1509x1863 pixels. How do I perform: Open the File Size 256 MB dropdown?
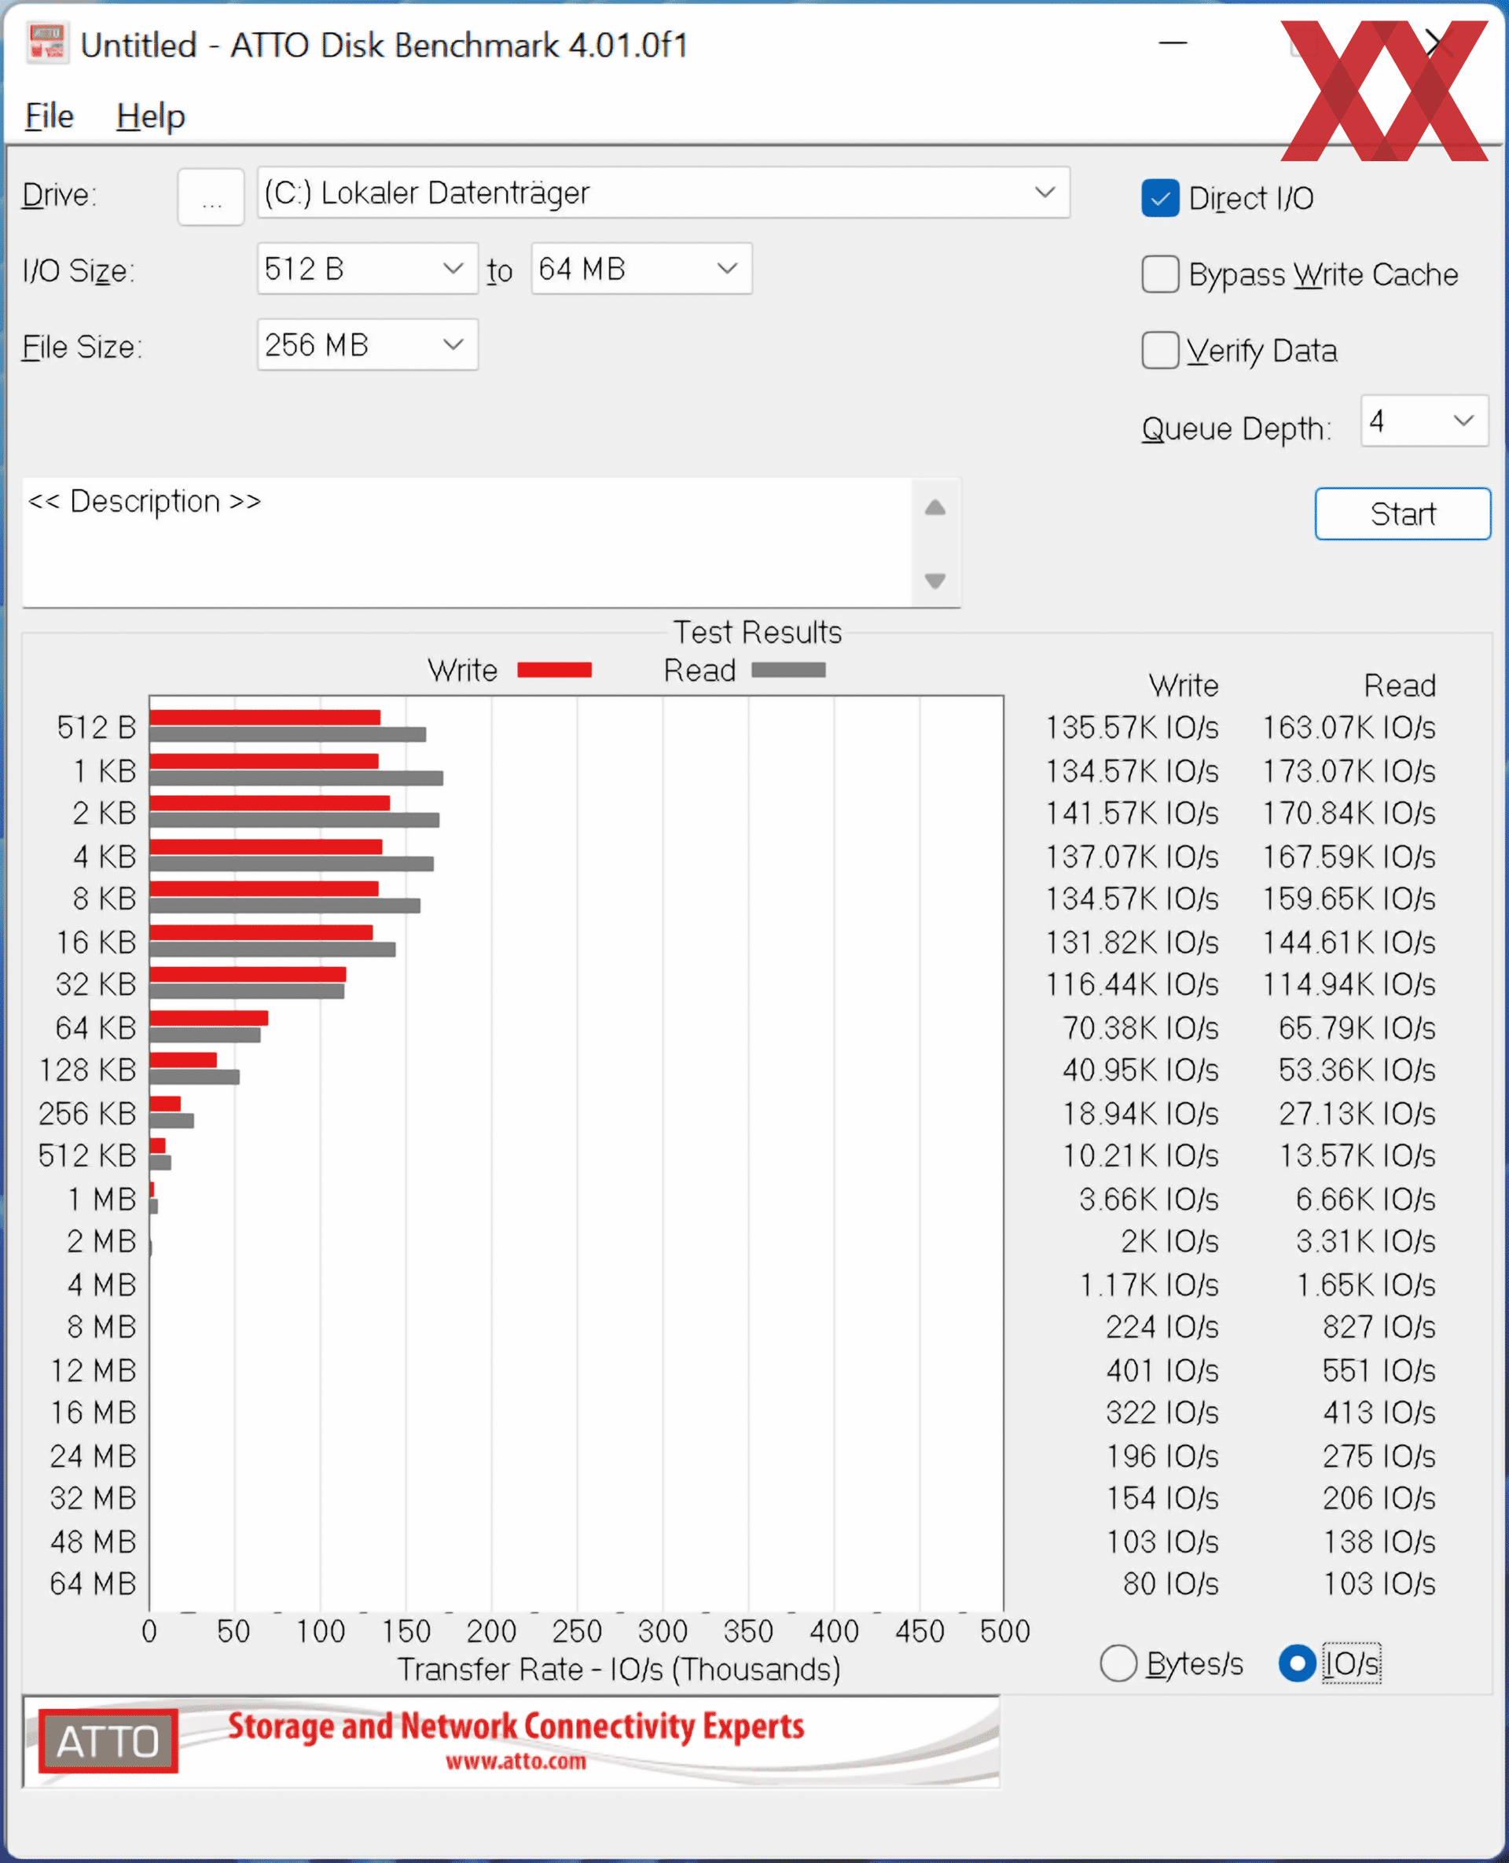point(453,344)
